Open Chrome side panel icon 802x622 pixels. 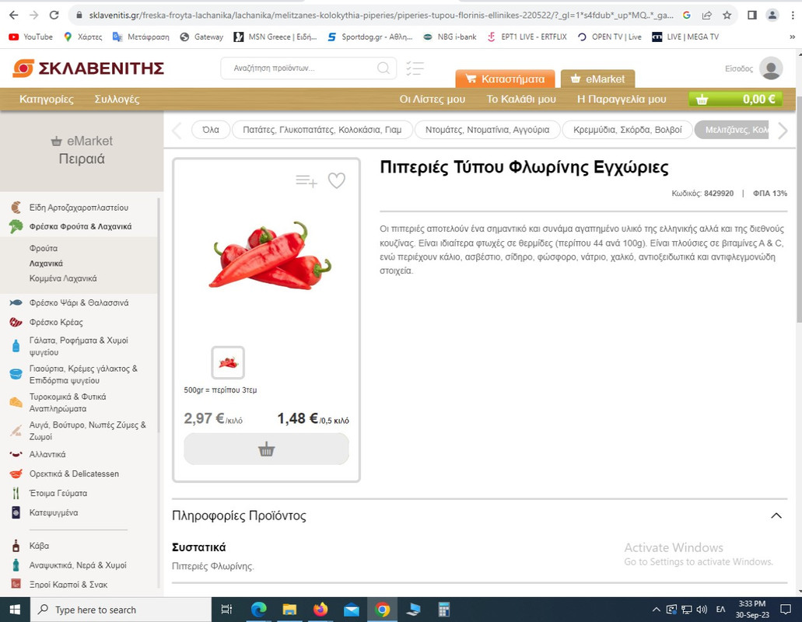tap(752, 16)
